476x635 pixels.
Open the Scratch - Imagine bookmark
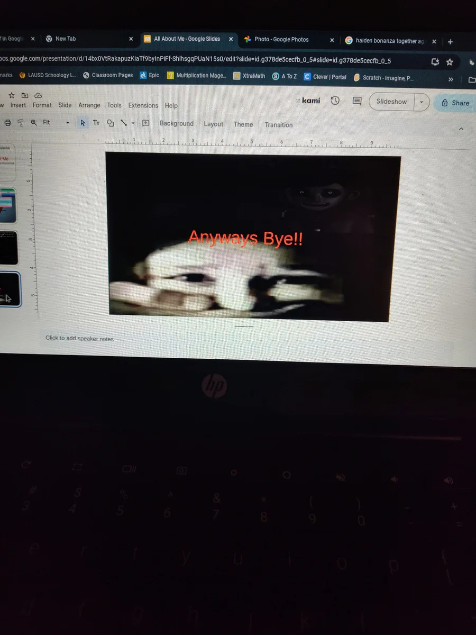[384, 78]
